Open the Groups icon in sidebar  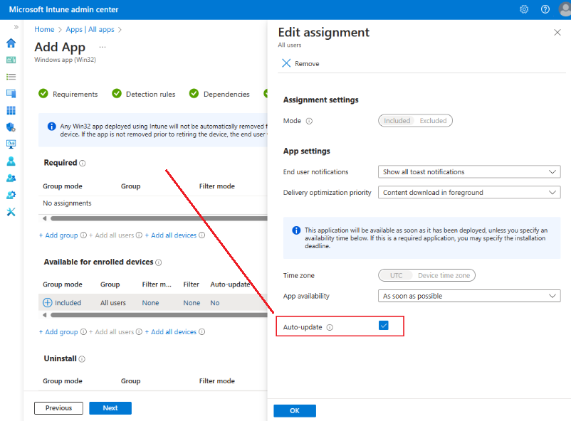tap(11, 178)
